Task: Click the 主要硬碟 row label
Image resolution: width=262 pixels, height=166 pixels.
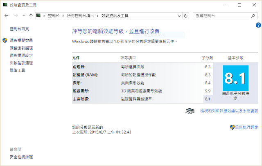Action: click(x=81, y=99)
